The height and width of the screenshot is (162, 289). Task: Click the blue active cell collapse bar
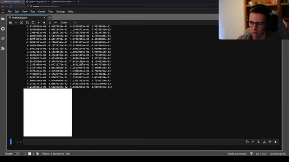(11, 142)
